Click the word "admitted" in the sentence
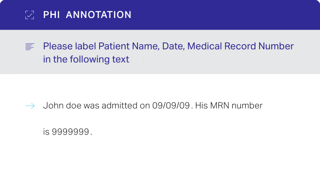320x180 pixels. 117,106
